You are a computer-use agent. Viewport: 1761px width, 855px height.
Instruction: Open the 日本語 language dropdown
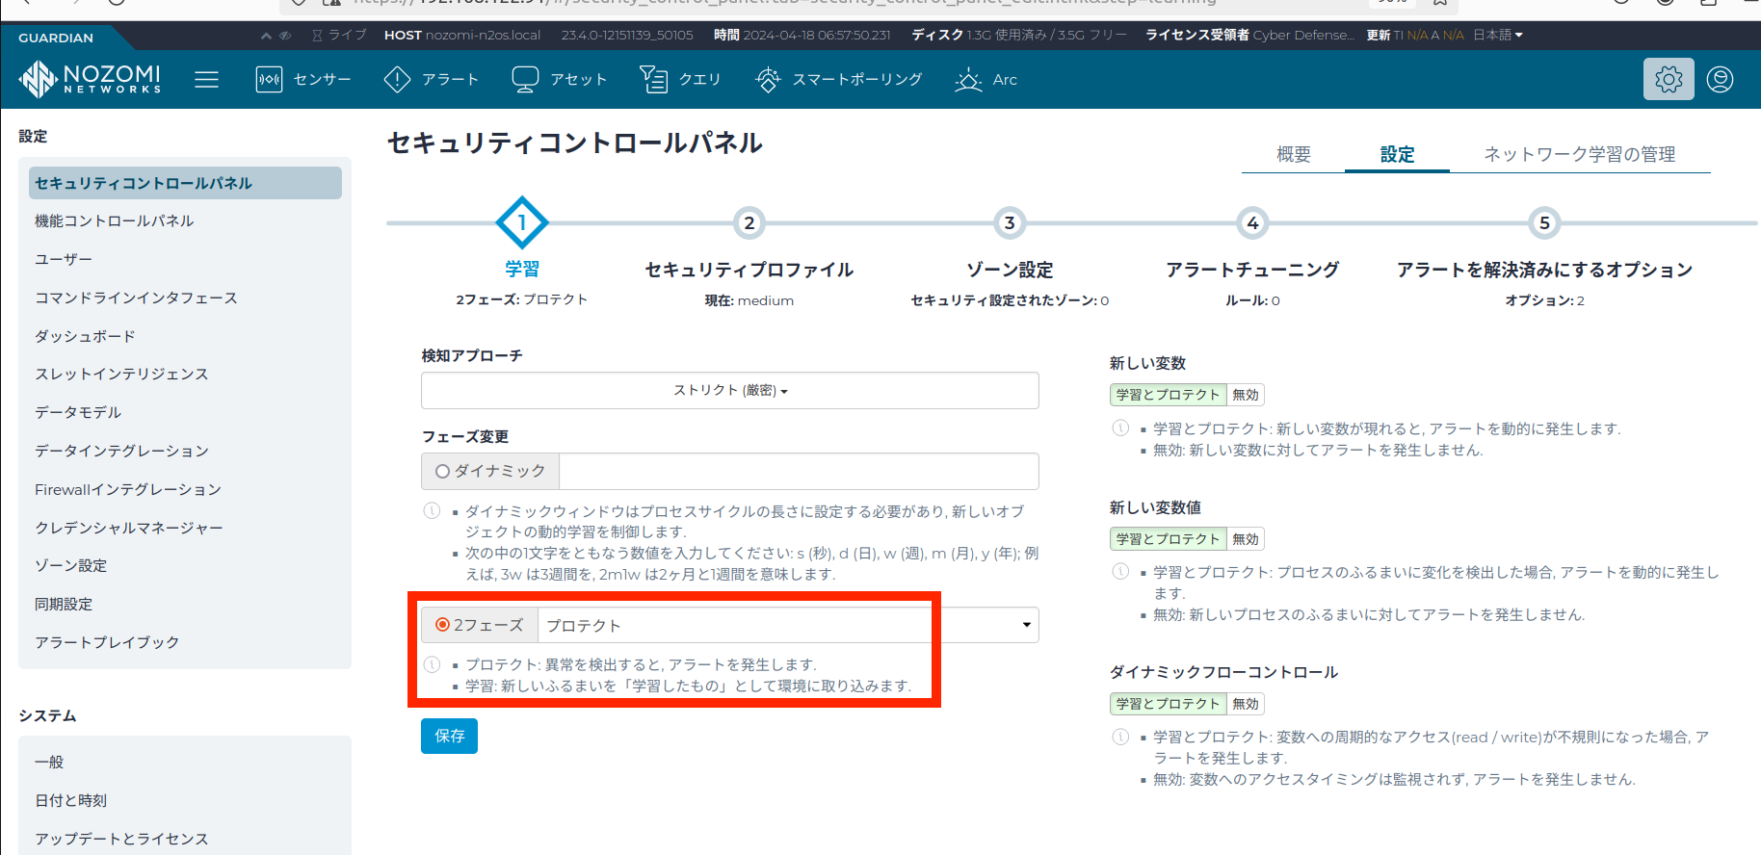(x=1497, y=35)
